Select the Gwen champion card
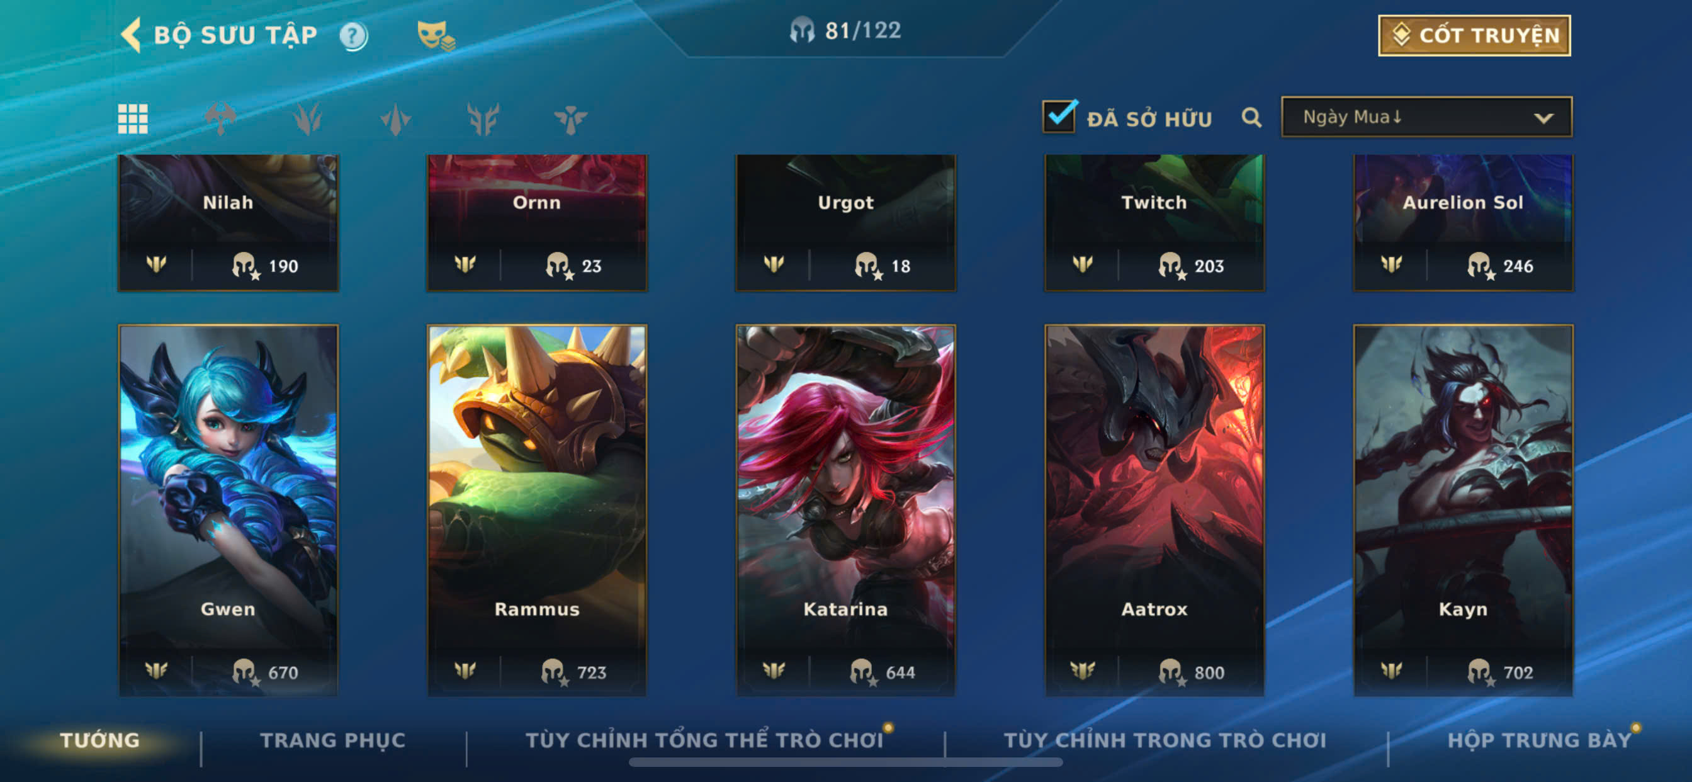 228,510
